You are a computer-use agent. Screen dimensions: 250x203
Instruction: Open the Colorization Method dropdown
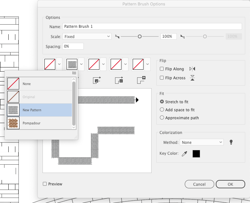point(202,142)
